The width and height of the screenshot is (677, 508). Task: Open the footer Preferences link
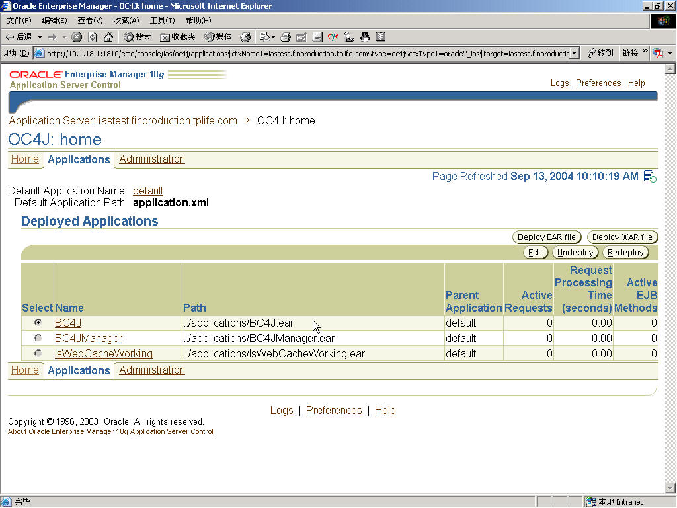[334, 410]
